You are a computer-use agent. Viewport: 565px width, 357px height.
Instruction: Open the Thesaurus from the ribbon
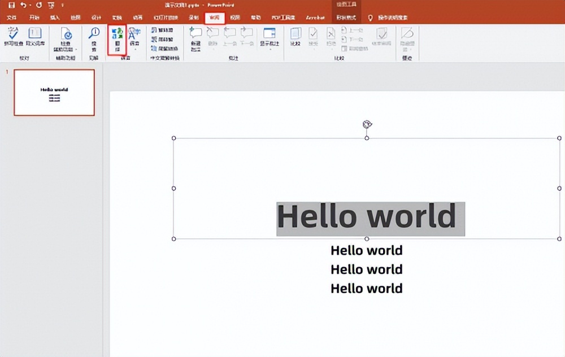pyautogui.click(x=35, y=35)
